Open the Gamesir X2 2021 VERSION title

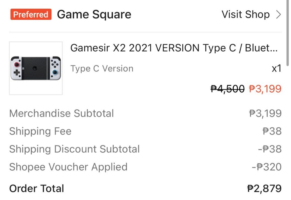tap(174, 48)
